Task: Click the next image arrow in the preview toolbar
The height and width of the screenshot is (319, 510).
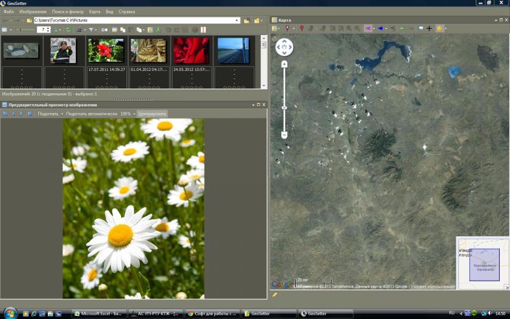Action: pyautogui.click(x=21, y=114)
